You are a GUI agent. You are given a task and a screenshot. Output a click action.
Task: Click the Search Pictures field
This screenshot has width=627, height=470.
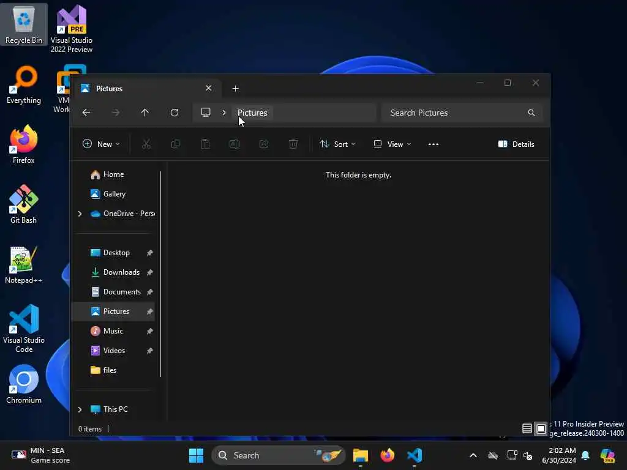click(x=462, y=113)
